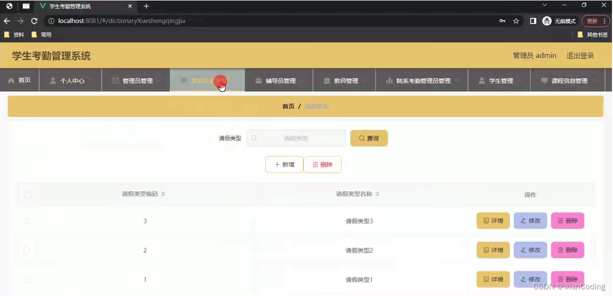Click 首页 in the breadcrumb
Screen dimensions: 613x296
(x=288, y=106)
